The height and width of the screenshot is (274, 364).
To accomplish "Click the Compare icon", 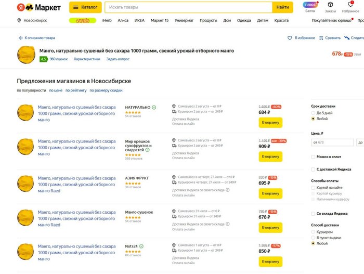I will (322, 38).
